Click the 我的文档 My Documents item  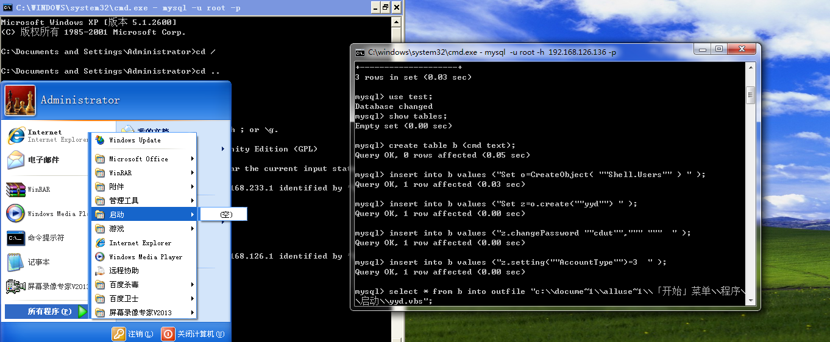point(144,130)
